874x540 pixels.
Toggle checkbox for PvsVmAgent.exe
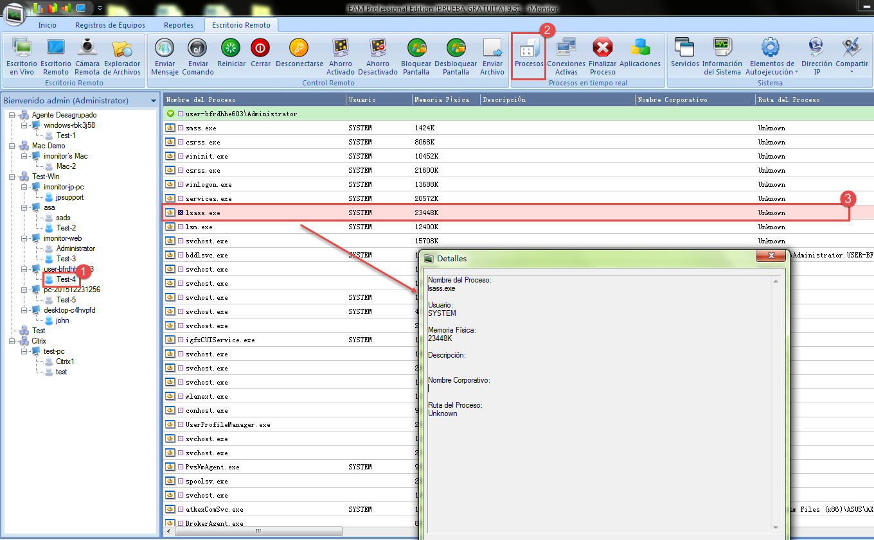point(181,467)
